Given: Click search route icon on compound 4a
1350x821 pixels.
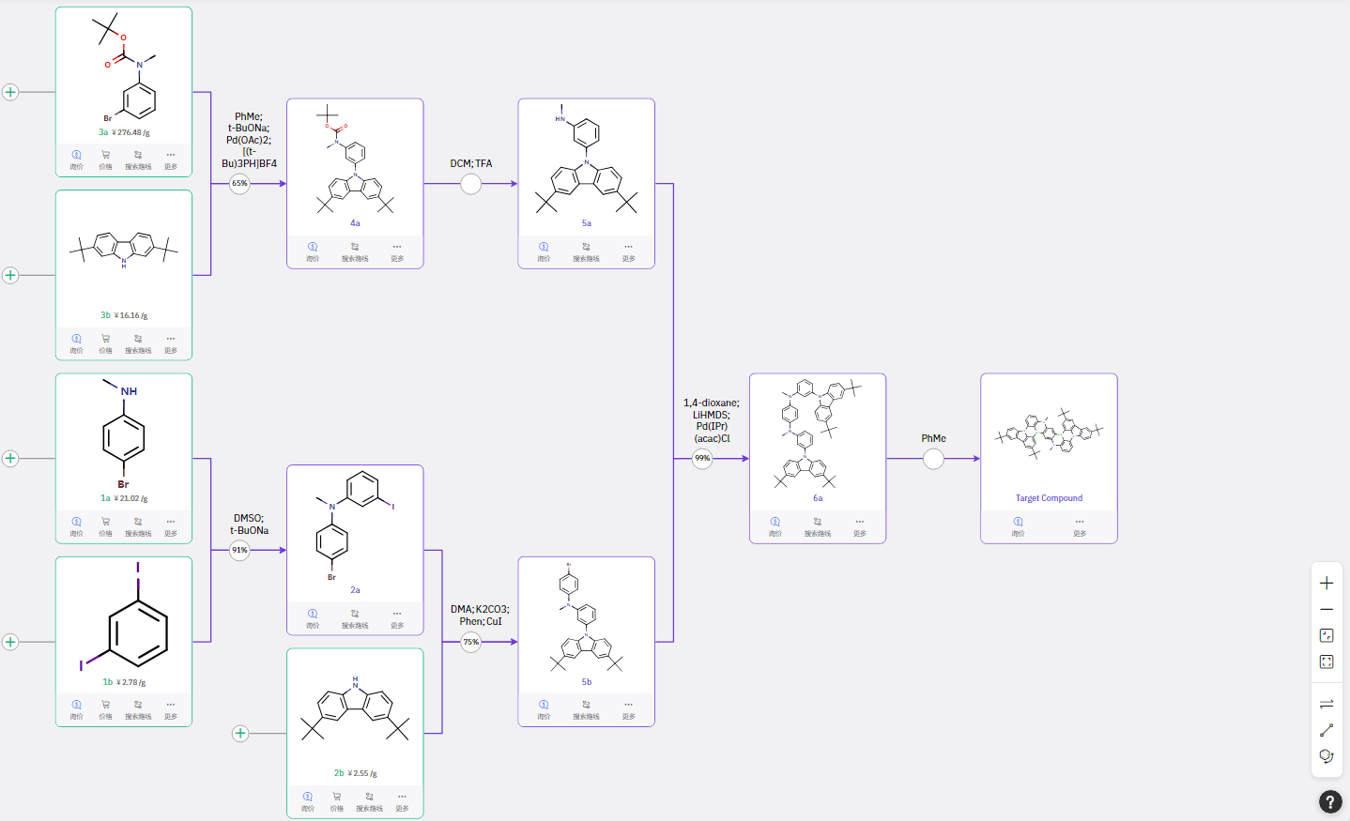Looking at the screenshot, I should (x=355, y=247).
